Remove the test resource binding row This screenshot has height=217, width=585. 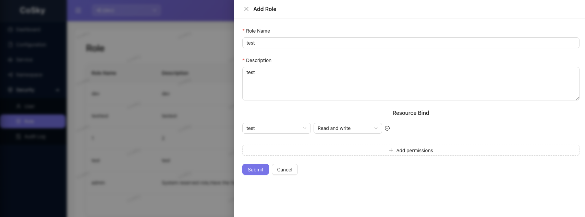tap(387, 128)
